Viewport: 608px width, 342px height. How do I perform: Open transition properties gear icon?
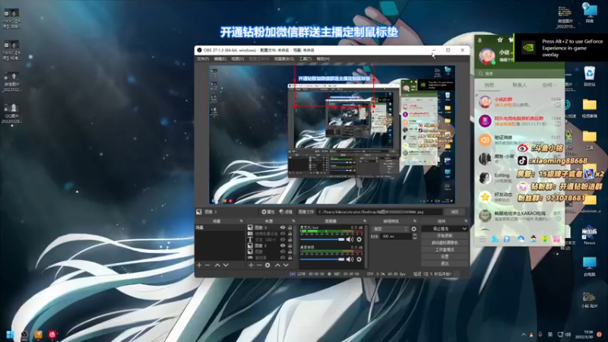(413, 229)
